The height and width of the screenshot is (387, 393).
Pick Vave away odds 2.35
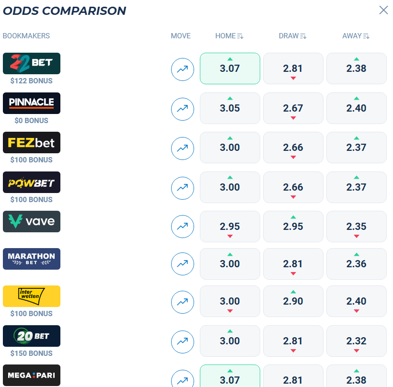[357, 227]
